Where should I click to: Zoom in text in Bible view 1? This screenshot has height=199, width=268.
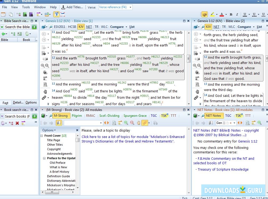43,66
